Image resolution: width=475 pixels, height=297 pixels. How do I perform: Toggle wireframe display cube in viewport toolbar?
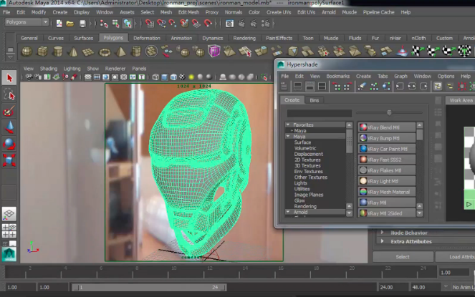coord(155,77)
